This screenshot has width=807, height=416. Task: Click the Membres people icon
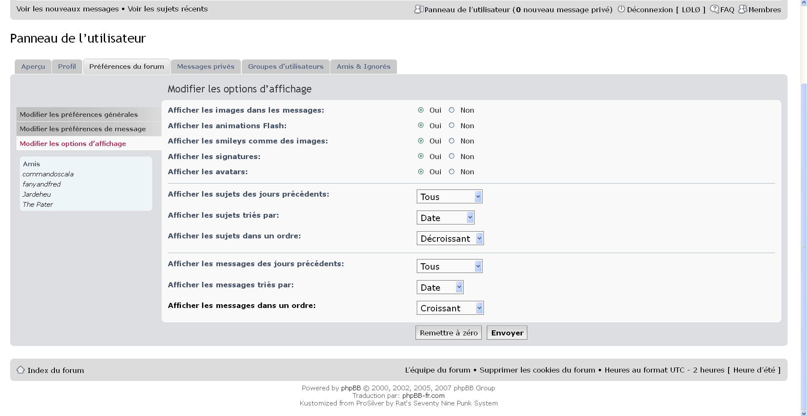pos(742,9)
